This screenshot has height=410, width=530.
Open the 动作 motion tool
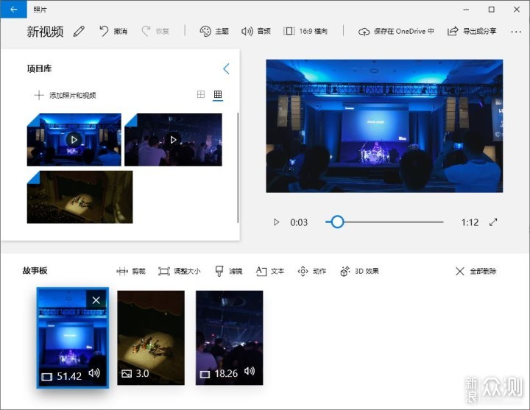tap(311, 271)
